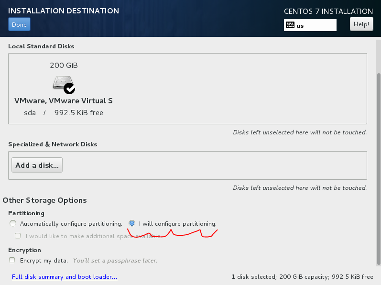Click the checkmark badge on the disk
The width and height of the screenshot is (381, 285).
[69, 88]
